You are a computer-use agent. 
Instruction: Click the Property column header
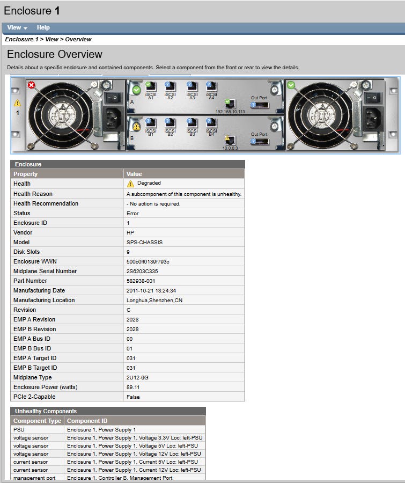tap(67, 174)
